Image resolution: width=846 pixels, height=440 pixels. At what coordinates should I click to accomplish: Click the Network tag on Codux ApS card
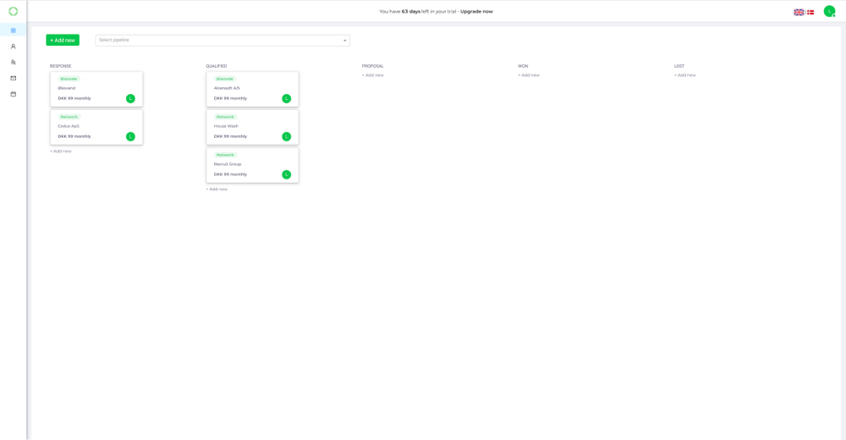click(69, 117)
